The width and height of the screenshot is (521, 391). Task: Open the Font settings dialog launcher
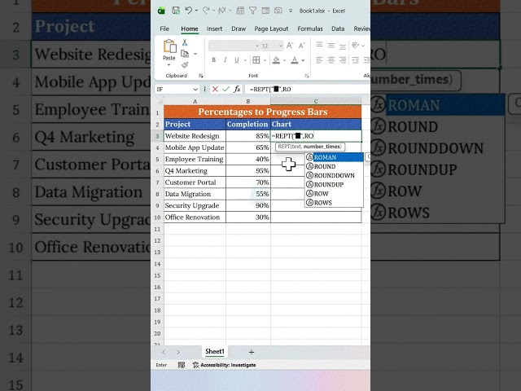tap(306, 76)
